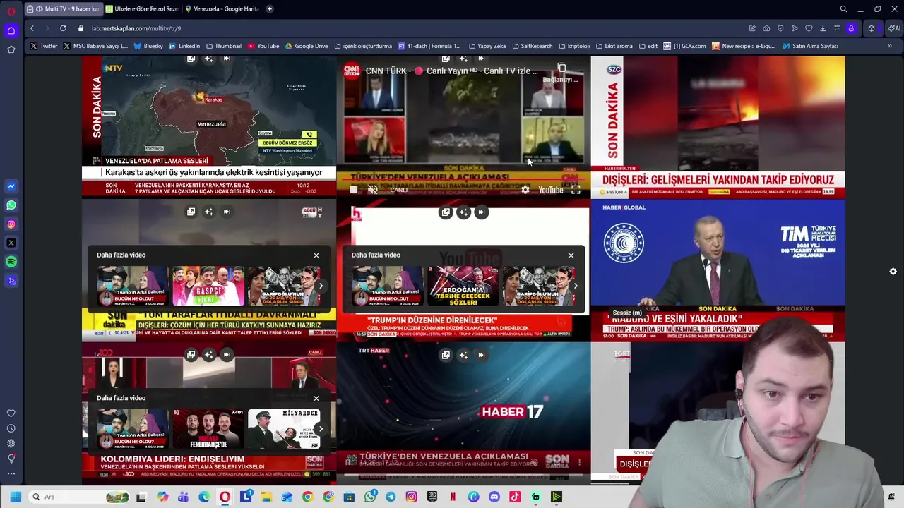904x508 pixels.
Task: Open WhatsApp in the Opera sidebar
Action: (11, 205)
